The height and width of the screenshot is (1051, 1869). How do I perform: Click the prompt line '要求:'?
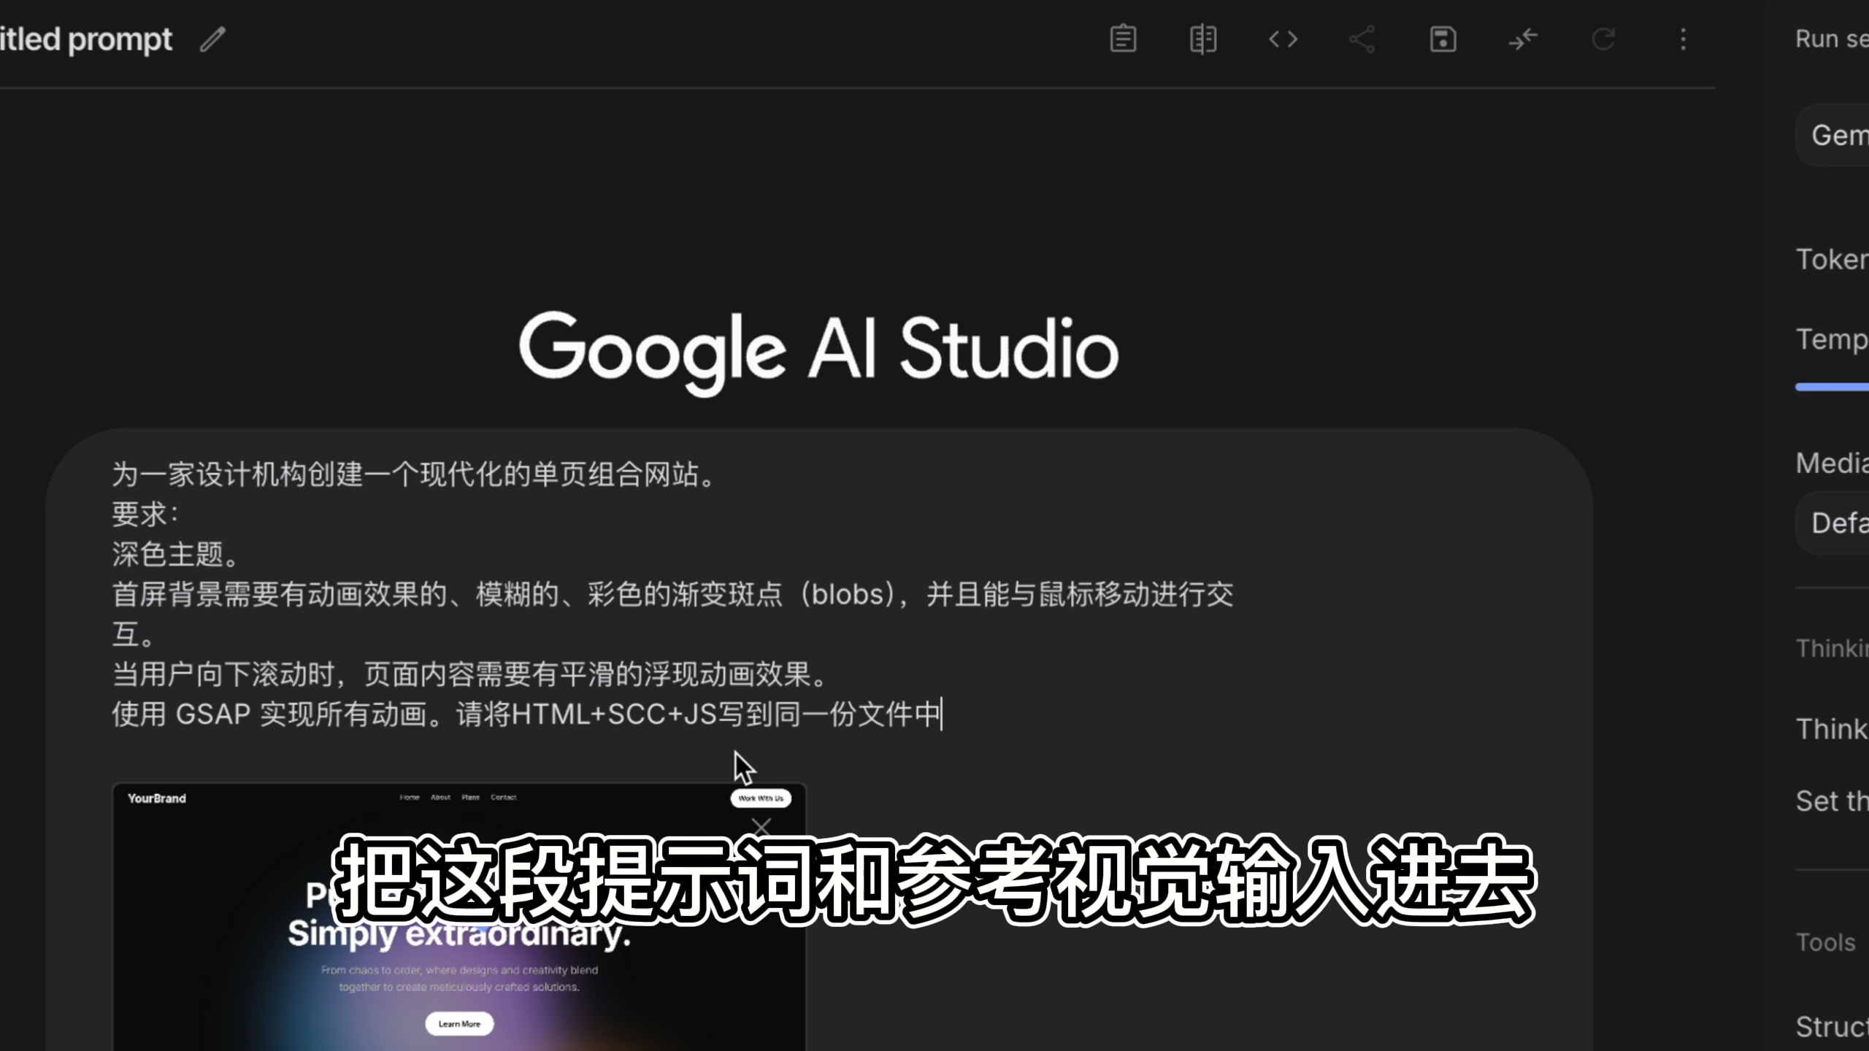point(145,514)
